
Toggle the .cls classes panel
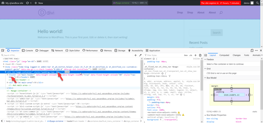tap(191, 55)
